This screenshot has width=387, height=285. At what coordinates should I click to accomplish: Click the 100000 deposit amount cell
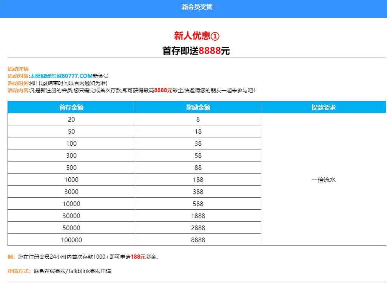coord(71,240)
